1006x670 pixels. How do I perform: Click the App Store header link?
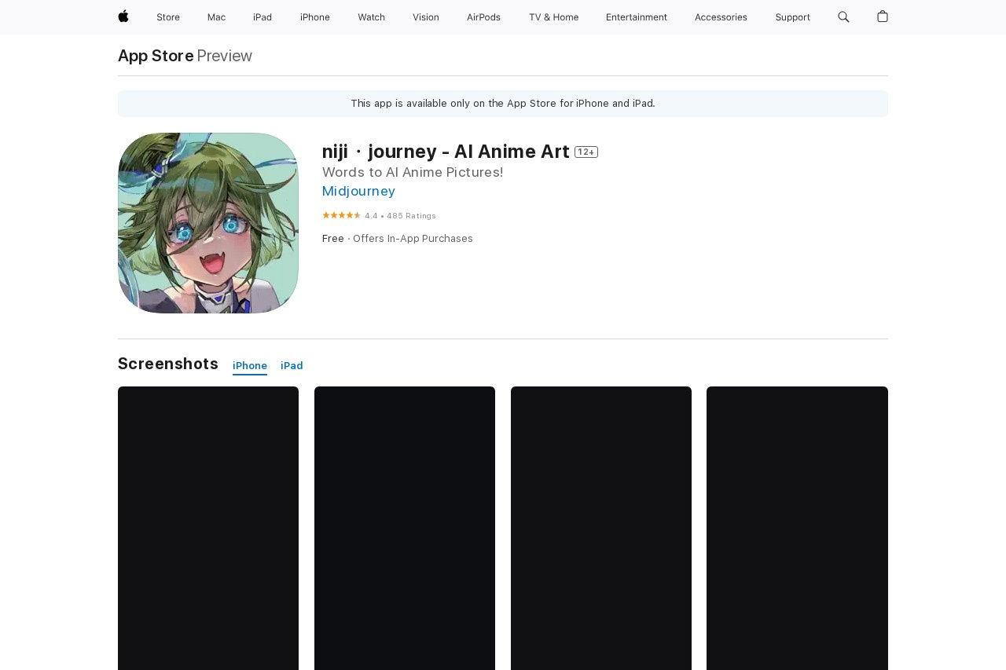[156, 56]
